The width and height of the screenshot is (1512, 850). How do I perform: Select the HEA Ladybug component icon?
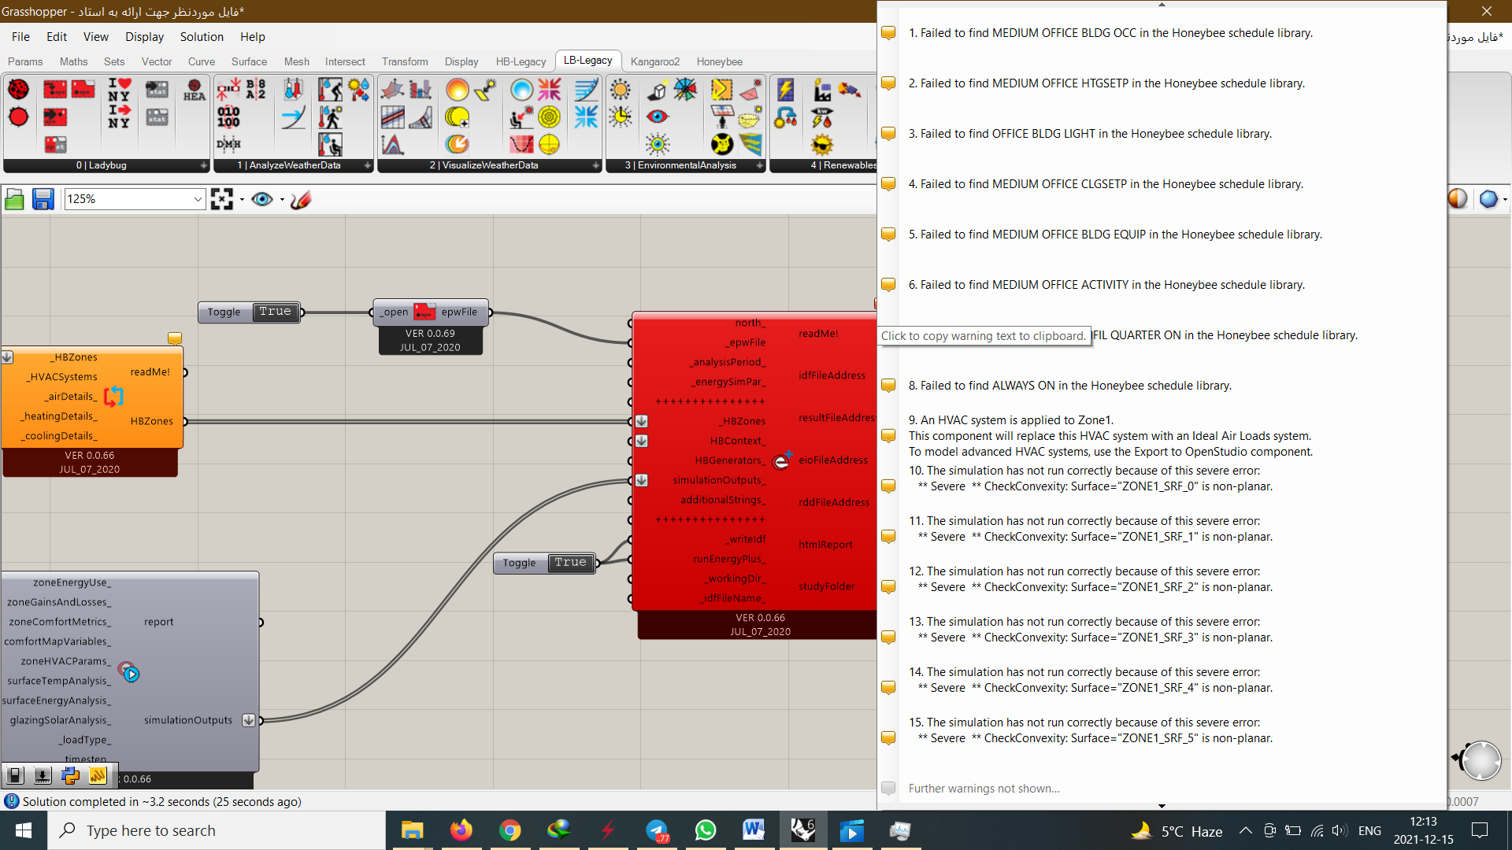click(195, 89)
